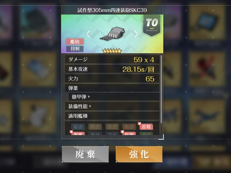Select the 艦砲 category tag
This screenshot has width=231, height=173.
75,42
